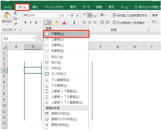Choose 右罫線(R) right border
The image size is (161, 130).
(x=66, y=51)
